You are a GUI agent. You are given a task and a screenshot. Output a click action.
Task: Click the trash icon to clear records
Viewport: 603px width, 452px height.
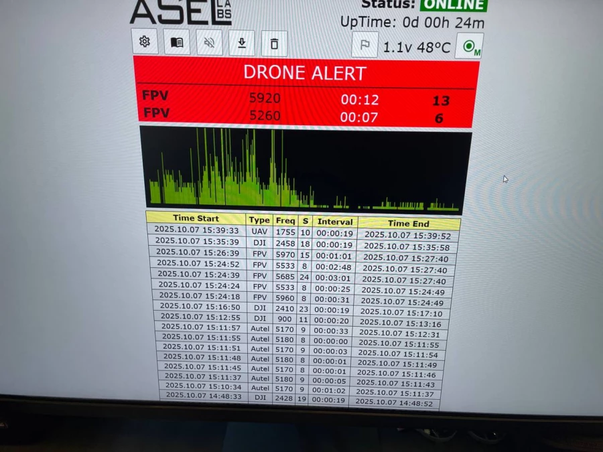point(274,44)
